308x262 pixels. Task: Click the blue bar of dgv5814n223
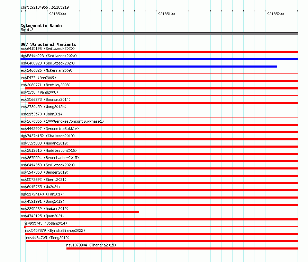159,59
